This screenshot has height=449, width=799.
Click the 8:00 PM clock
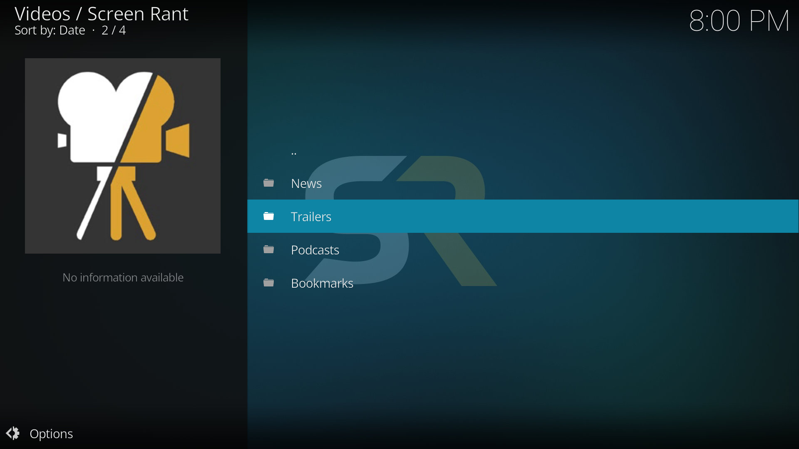point(739,21)
